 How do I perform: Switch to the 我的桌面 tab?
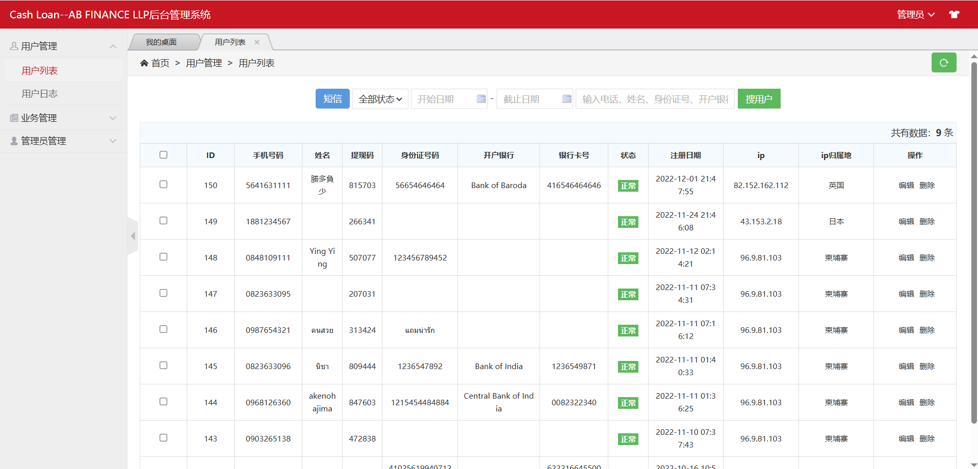pyautogui.click(x=162, y=42)
